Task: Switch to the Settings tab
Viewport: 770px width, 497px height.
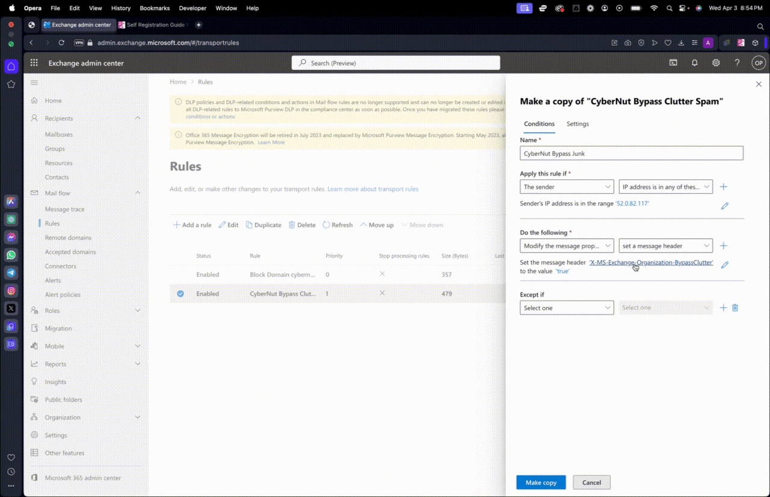Action: tap(577, 124)
